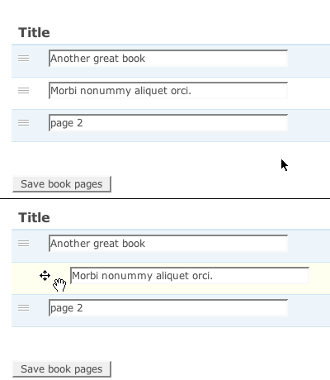Edit the 'page 2' field in lower table
330x380 pixels.
pyautogui.click(x=168, y=307)
